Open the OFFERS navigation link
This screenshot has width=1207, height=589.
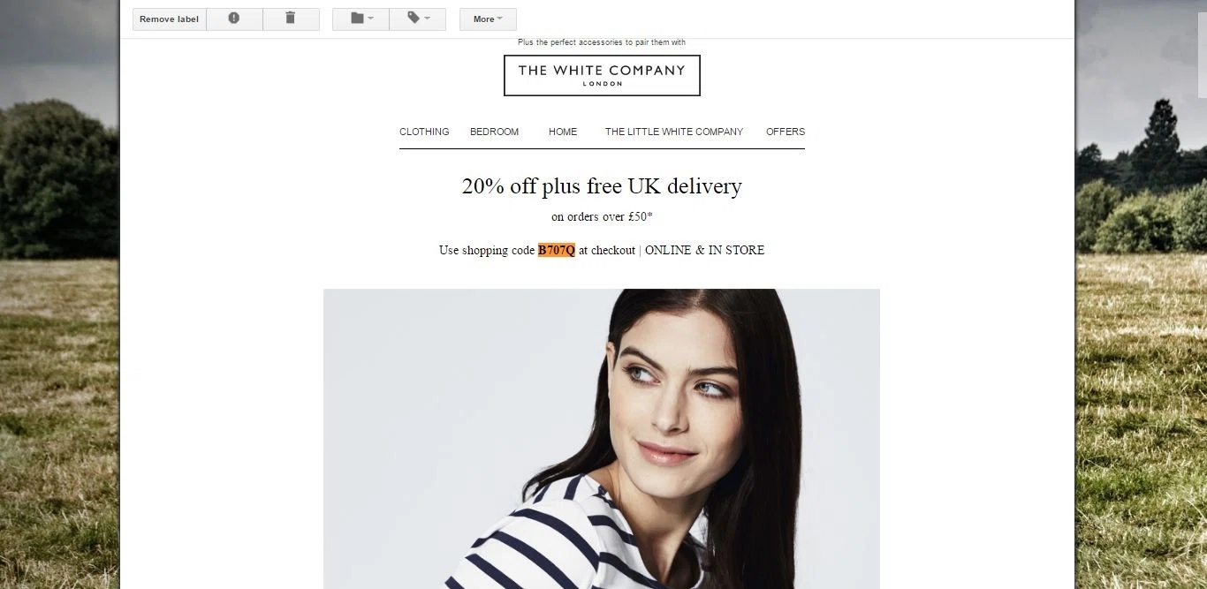786,132
